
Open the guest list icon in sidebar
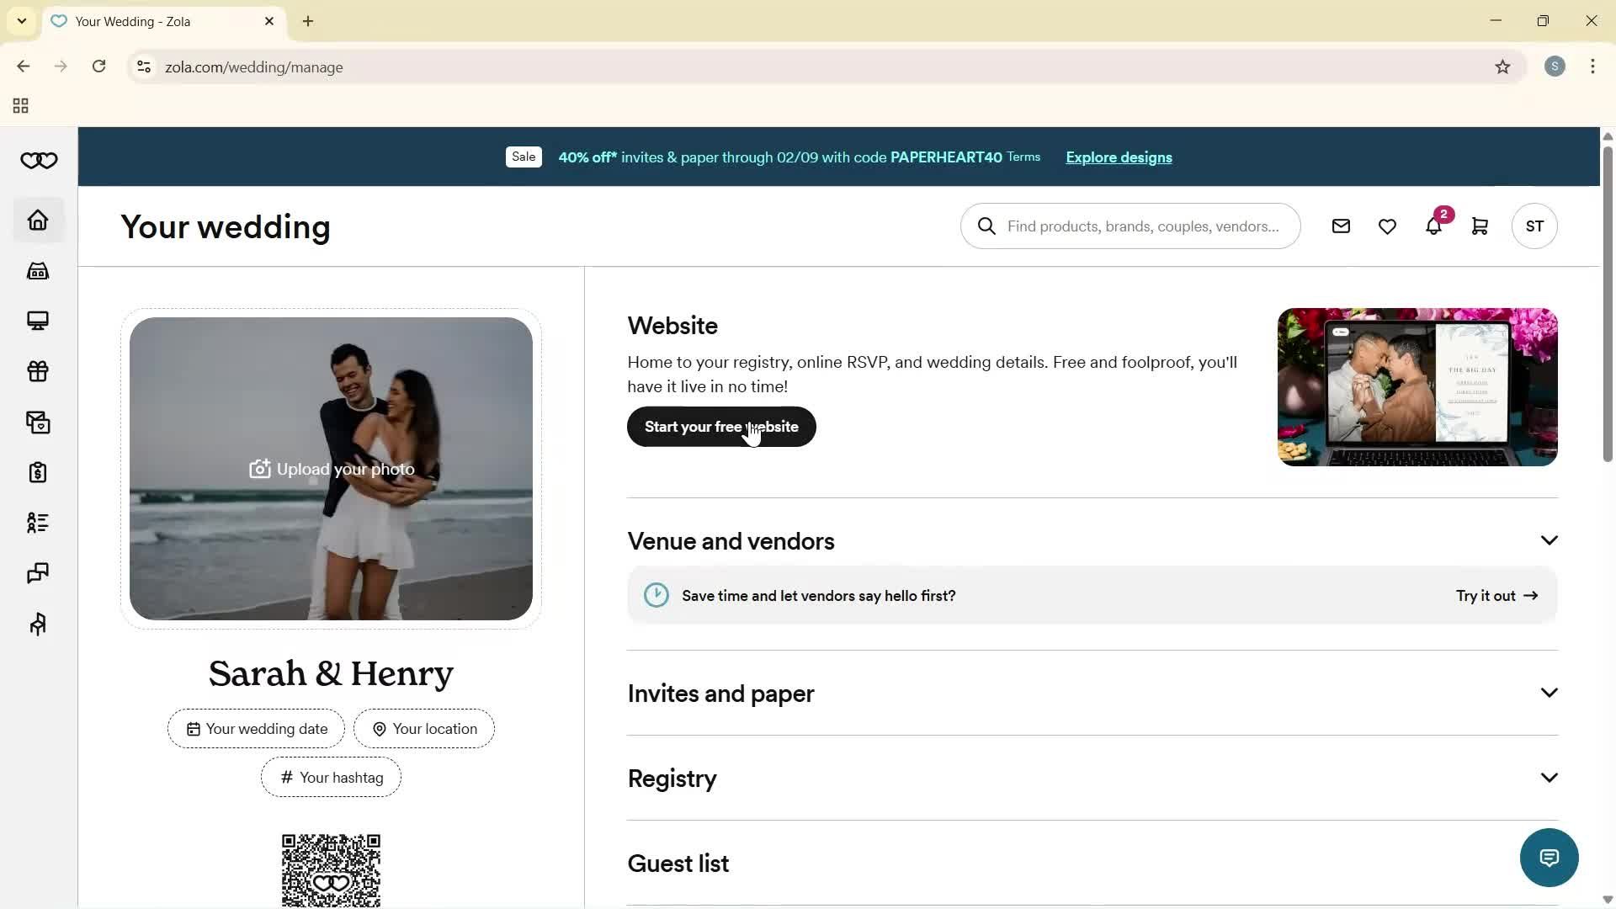(x=38, y=523)
